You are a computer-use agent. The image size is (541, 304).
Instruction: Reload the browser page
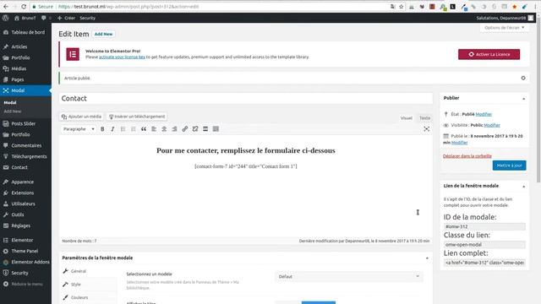(x=24, y=7)
